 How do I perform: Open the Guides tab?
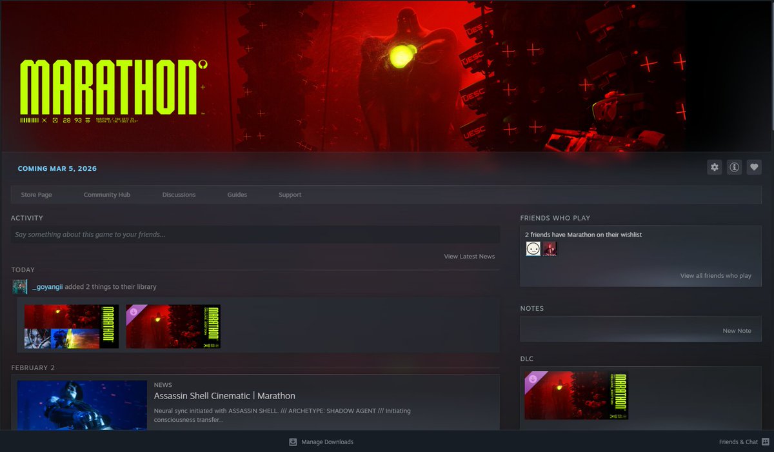pos(237,195)
